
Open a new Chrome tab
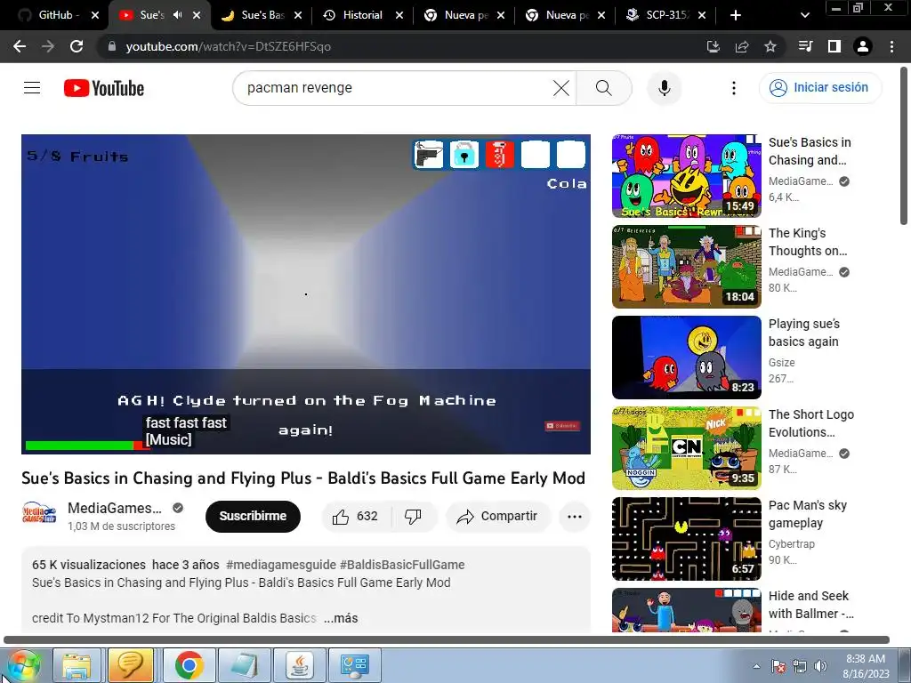pyautogui.click(x=736, y=15)
